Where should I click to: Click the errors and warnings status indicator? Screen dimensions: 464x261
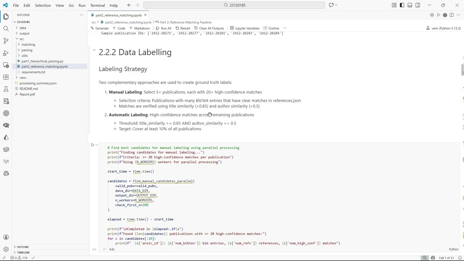(20, 258)
